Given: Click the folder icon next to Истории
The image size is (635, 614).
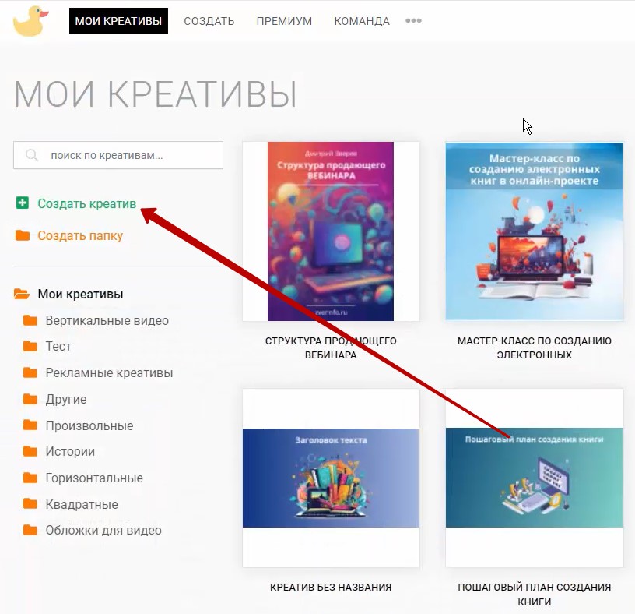Looking at the screenshot, I should [30, 451].
